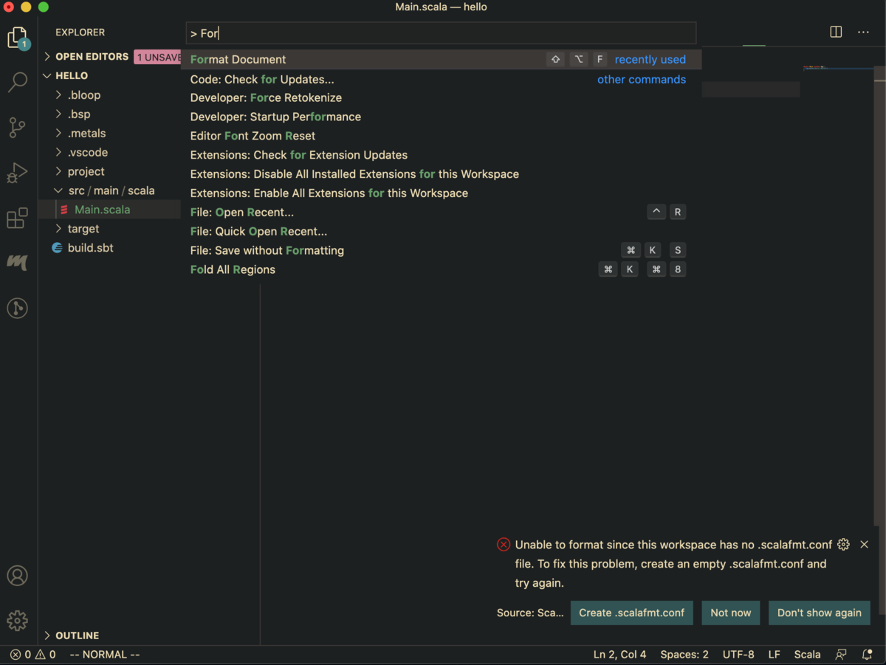The height and width of the screenshot is (665, 886).
Task: Choose Developer: Startup Performance
Action: click(442, 117)
